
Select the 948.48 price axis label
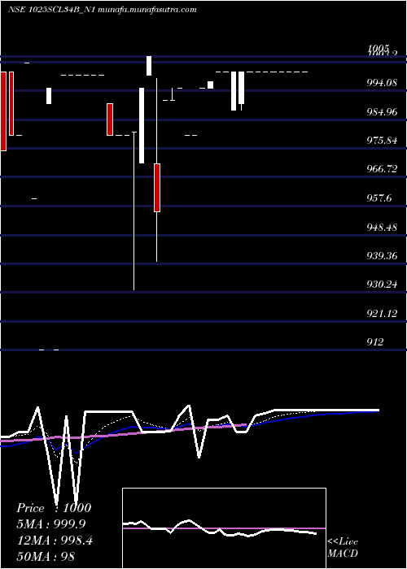[x=382, y=227]
